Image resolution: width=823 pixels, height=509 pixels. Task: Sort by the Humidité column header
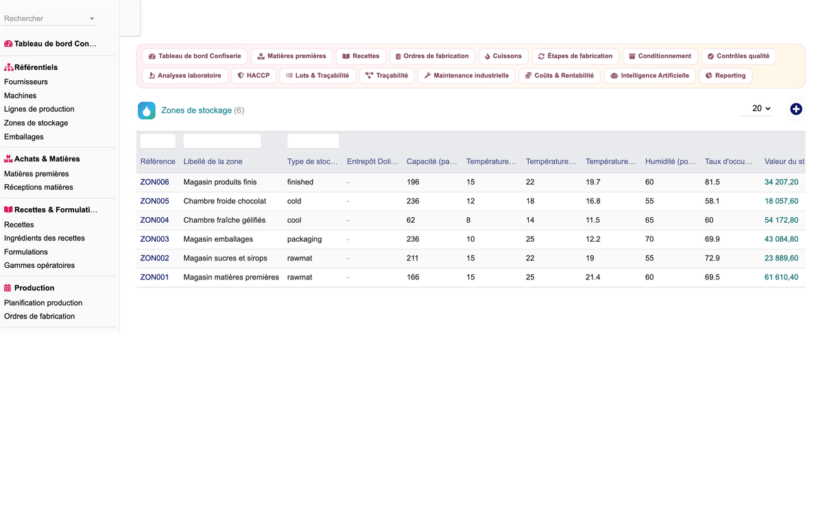[671, 162]
